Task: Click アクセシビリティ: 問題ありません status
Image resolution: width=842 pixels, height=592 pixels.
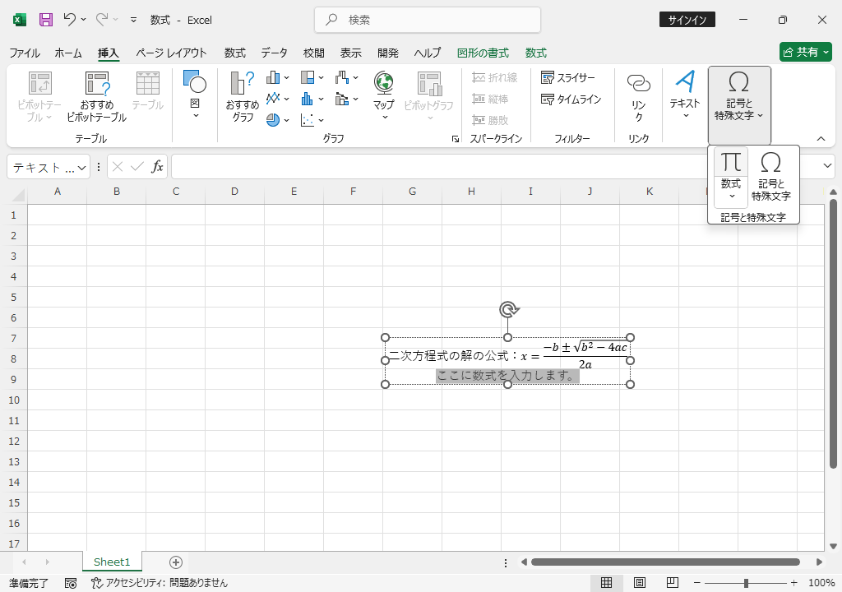Action: point(160,583)
